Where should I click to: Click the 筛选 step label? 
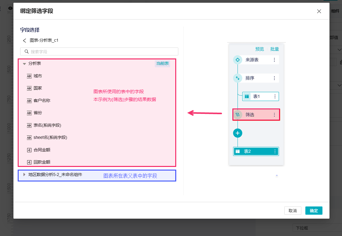point(250,115)
